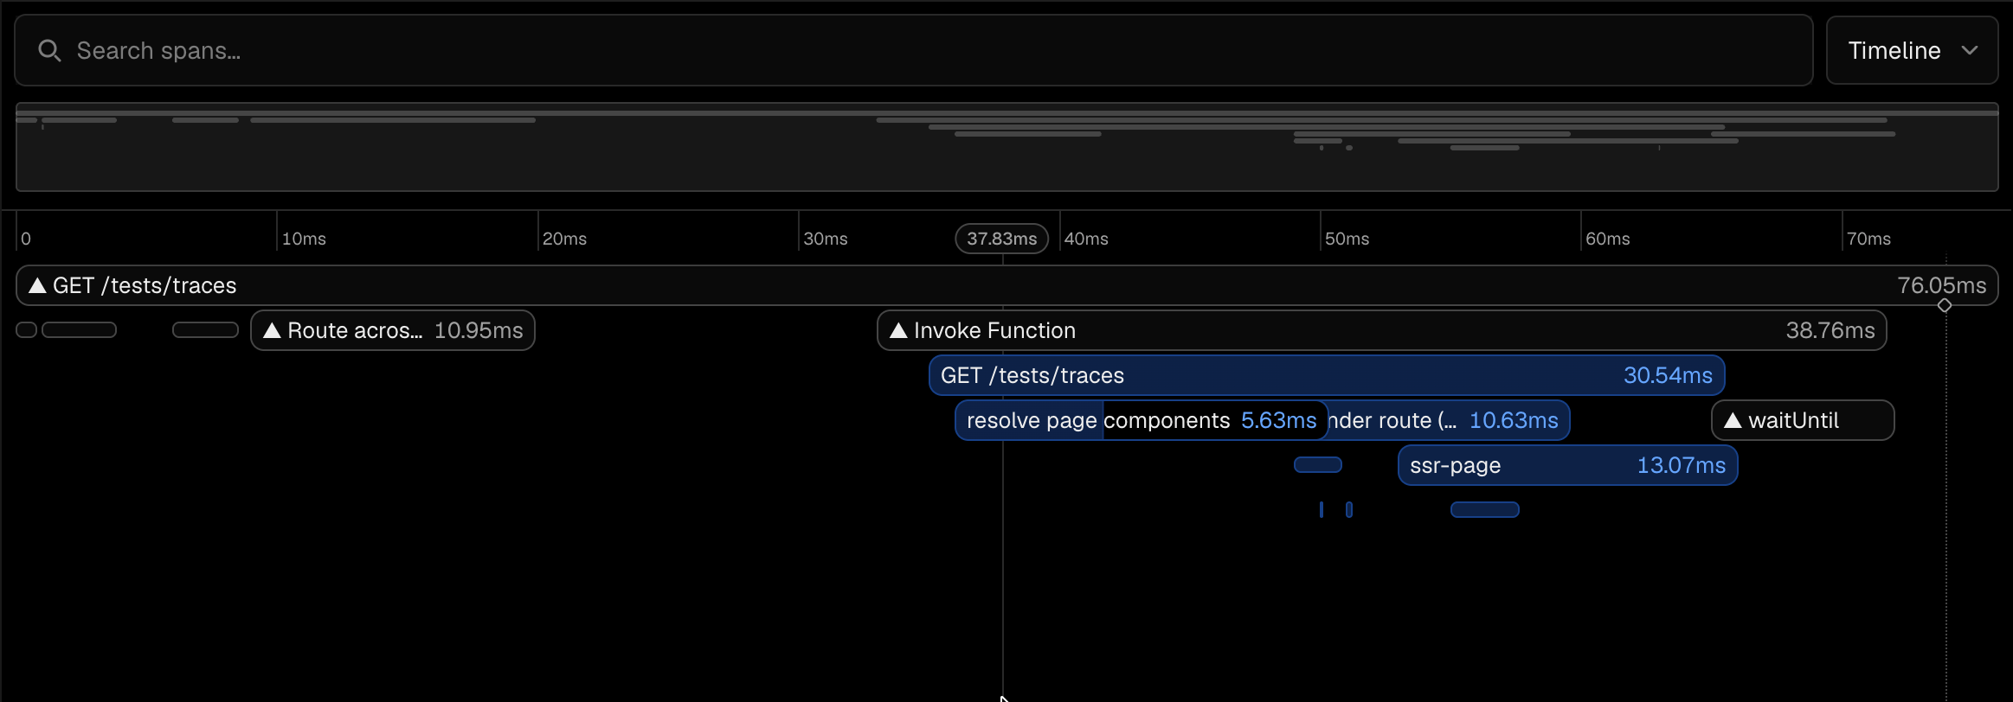
Task: Open the Timeline view dropdown
Action: [1912, 50]
